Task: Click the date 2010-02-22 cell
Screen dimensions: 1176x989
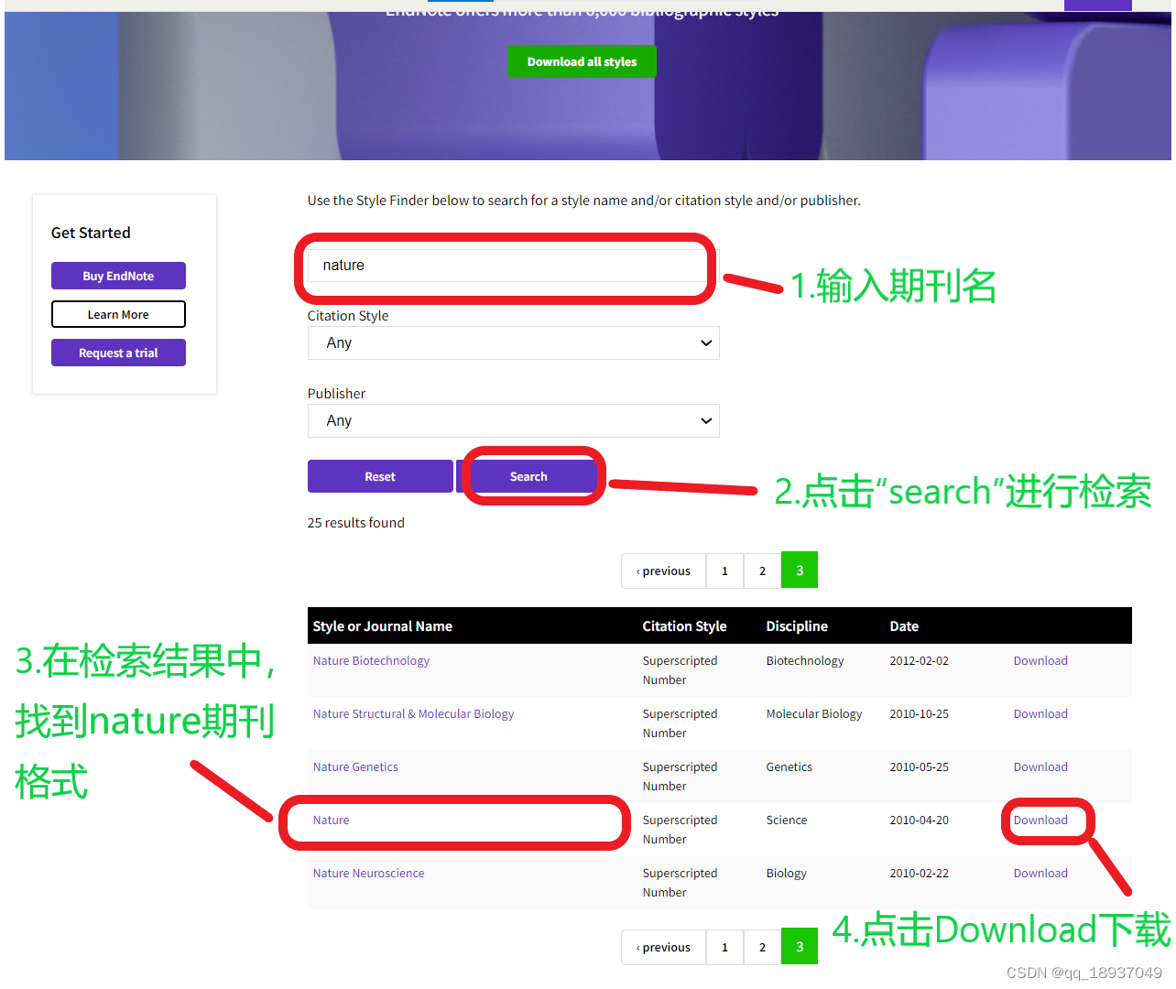Action: coord(919,874)
